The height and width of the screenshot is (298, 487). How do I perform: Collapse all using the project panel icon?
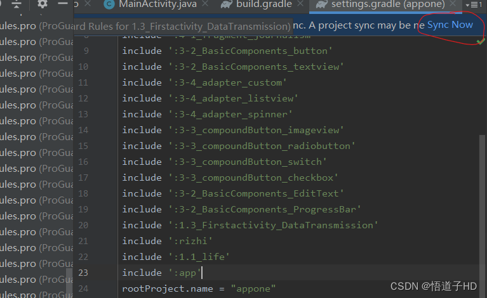16,4
